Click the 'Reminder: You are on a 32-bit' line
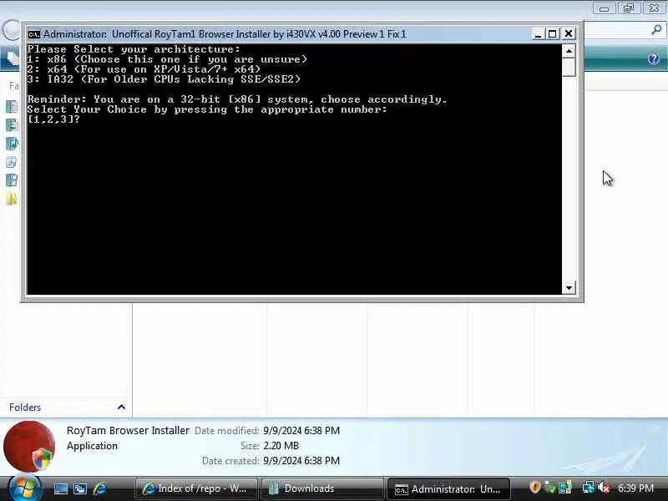 point(237,99)
